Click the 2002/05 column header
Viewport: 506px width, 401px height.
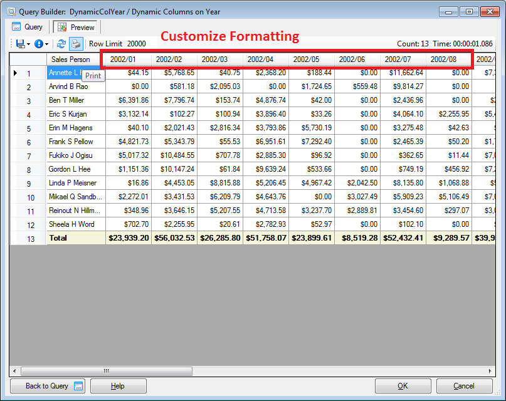pos(312,60)
